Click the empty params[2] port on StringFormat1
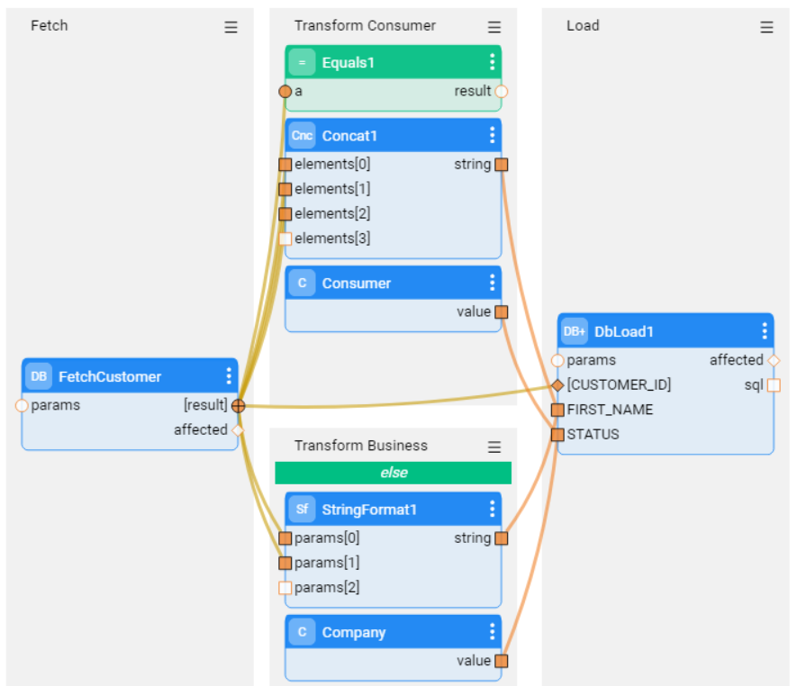Viewport: 797px width, 686px height. 285,588
